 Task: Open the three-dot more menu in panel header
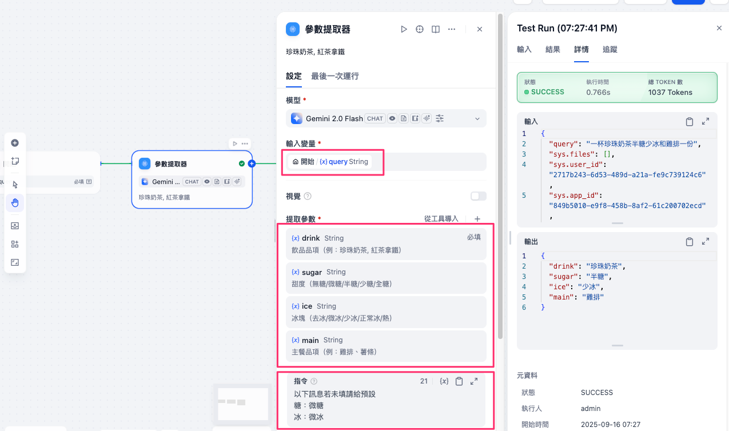(452, 29)
